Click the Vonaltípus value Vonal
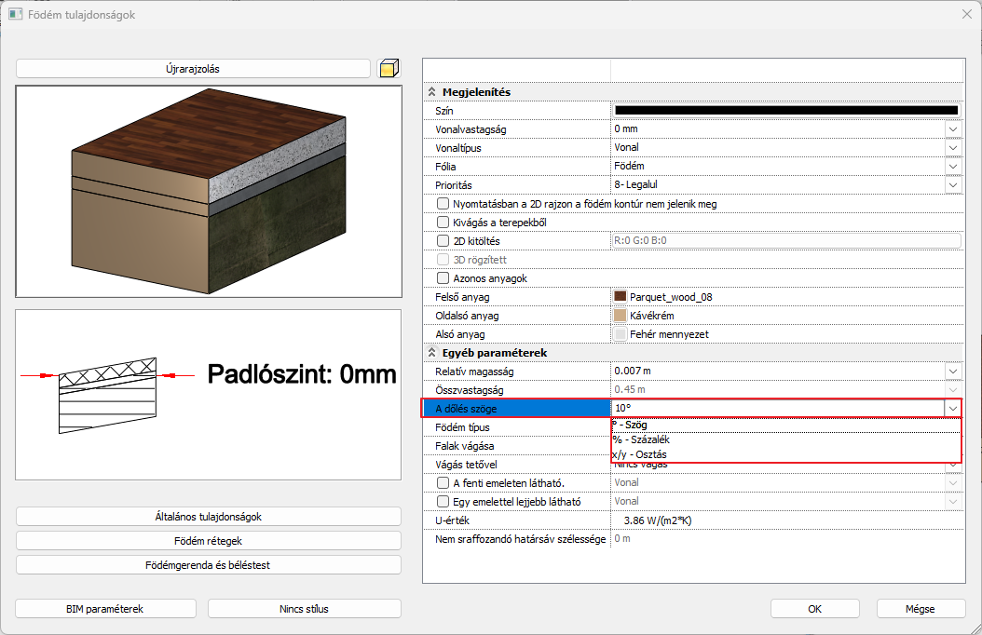982x635 pixels. [626, 148]
